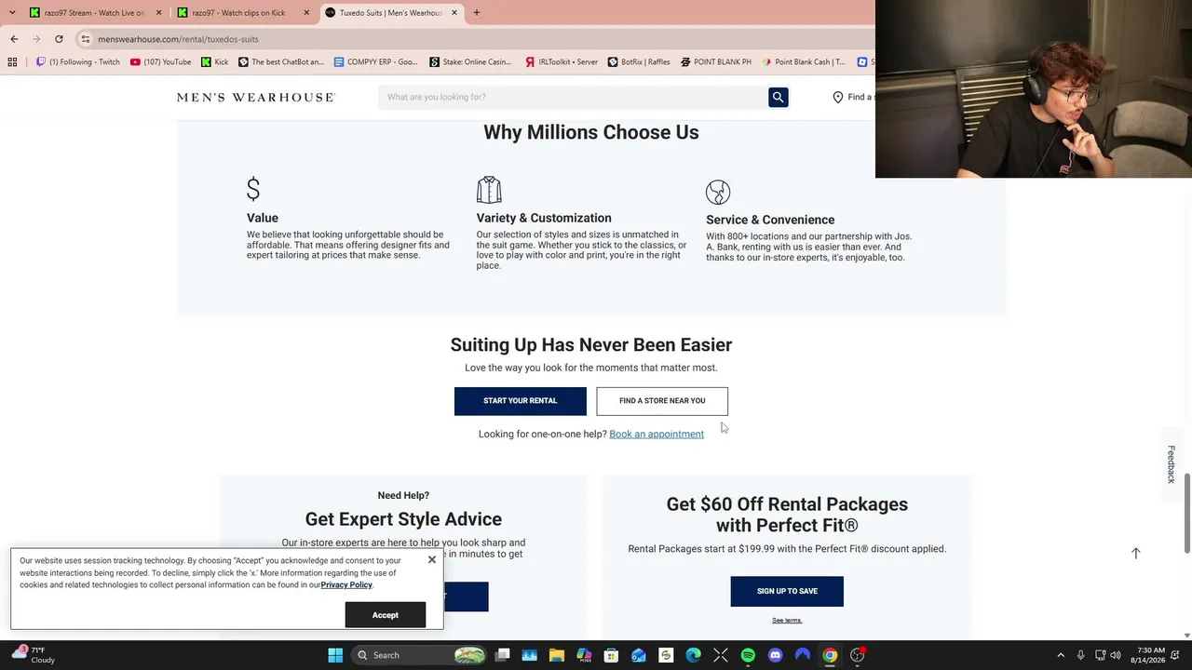The height and width of the screenshot is (670, 1192).
Task: Click the Men's Wearhouse logo
Action: pyautogui.click(x=256, y=97)
